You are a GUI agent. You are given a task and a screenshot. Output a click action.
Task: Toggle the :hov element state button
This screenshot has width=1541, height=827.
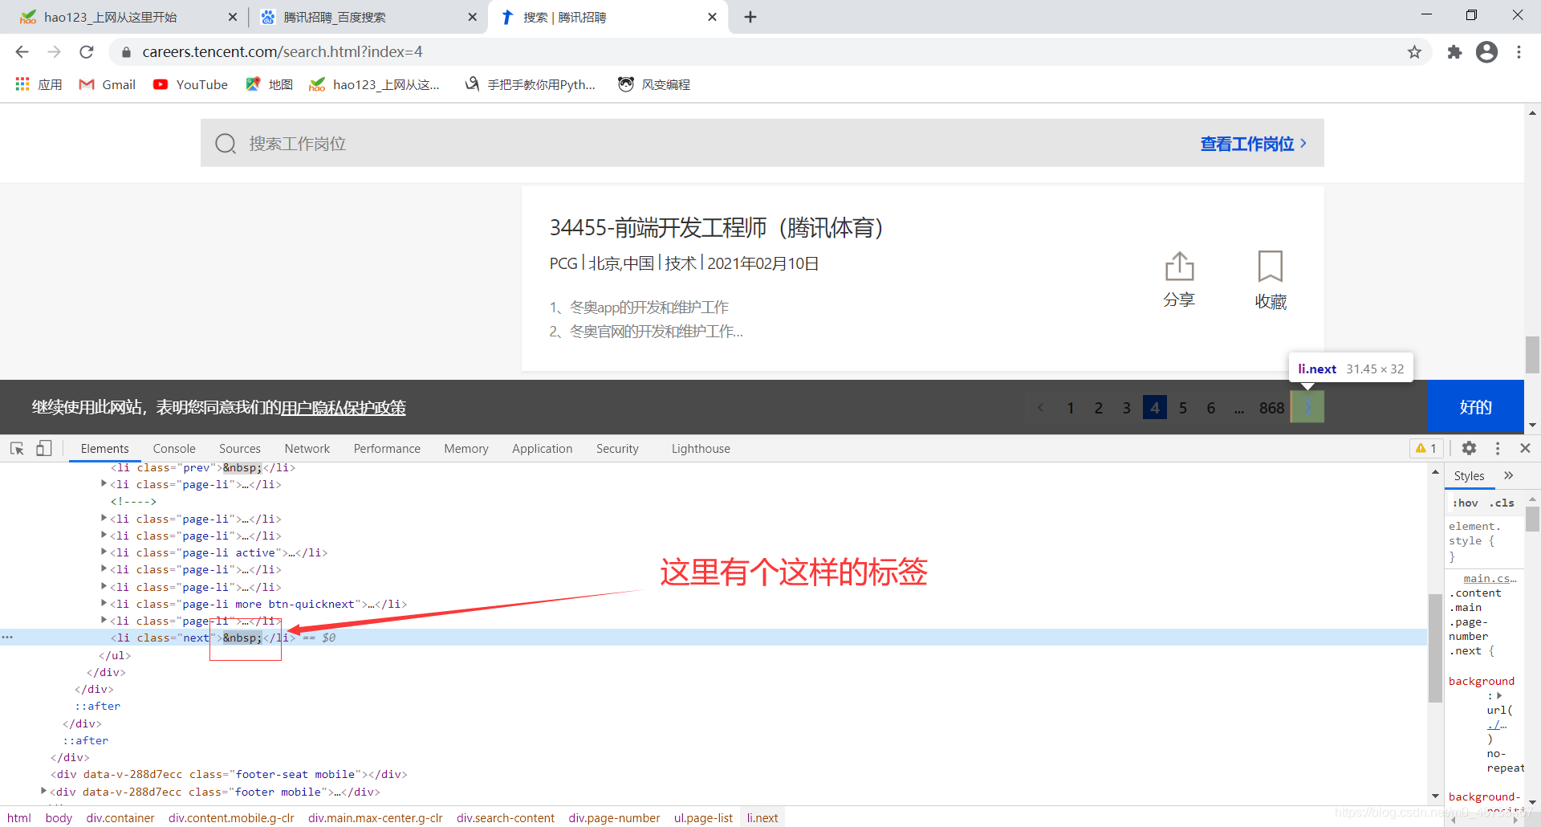pyautogui.click(x=1466, y=503)
